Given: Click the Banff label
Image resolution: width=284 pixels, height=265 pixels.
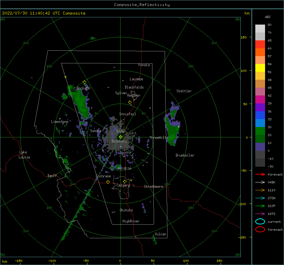Looking at the screenshot, I should (x=52, y=176).
